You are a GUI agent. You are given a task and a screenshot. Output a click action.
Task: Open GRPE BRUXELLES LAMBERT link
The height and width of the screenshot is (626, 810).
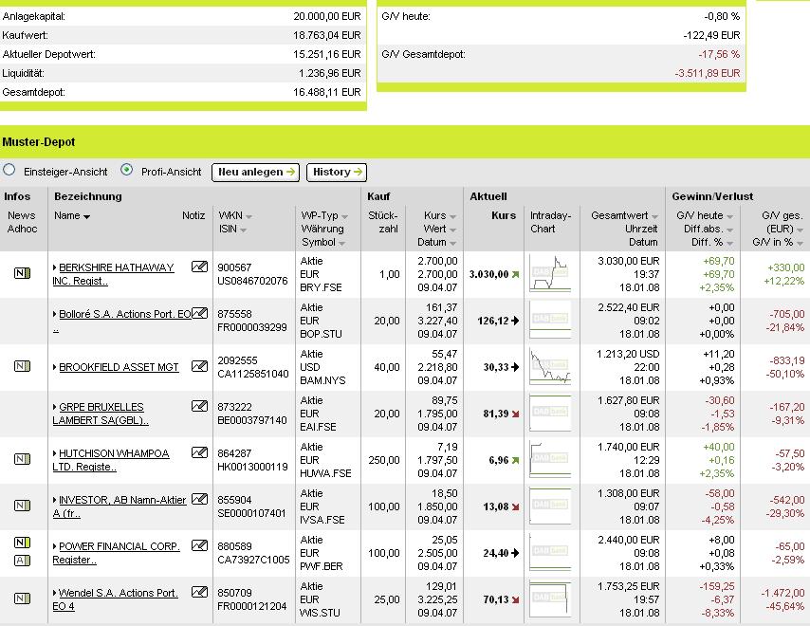point(101,414)
